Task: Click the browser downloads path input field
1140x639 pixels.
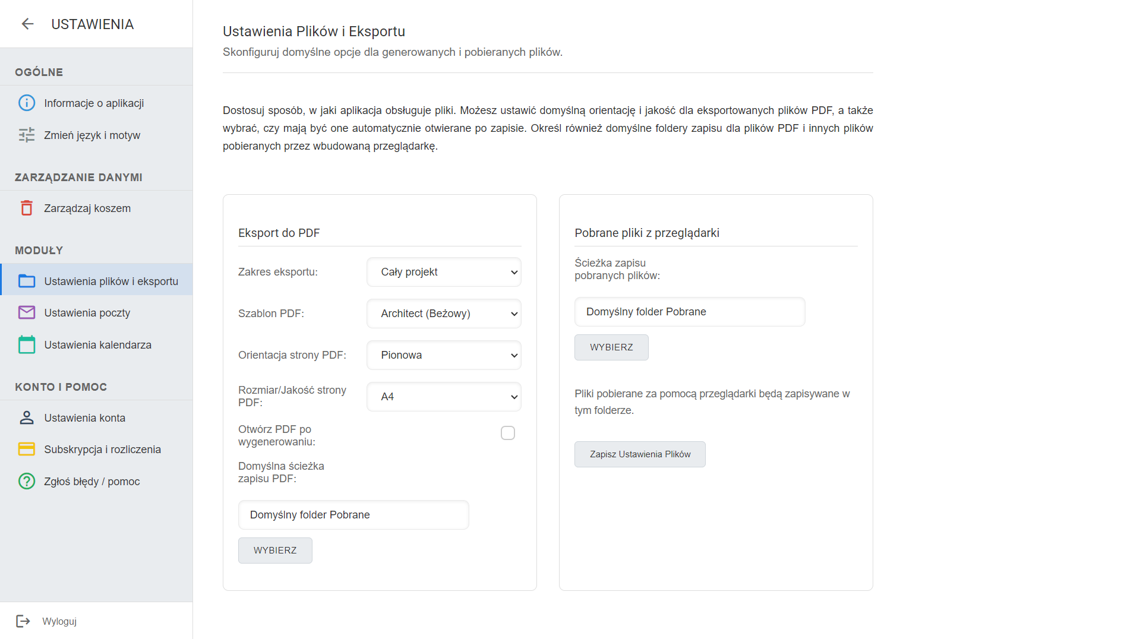Action: 690,312
